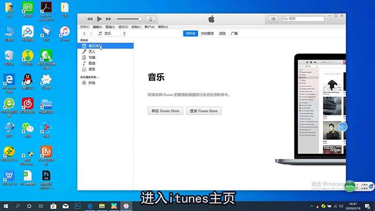Open the notification center icon
Image resolution: width=375 pixels, height=211 pixels.
(368, 206)
